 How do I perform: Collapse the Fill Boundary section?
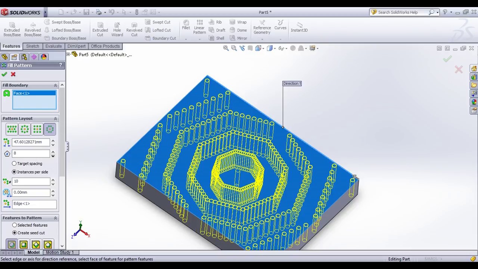point(55,85)
